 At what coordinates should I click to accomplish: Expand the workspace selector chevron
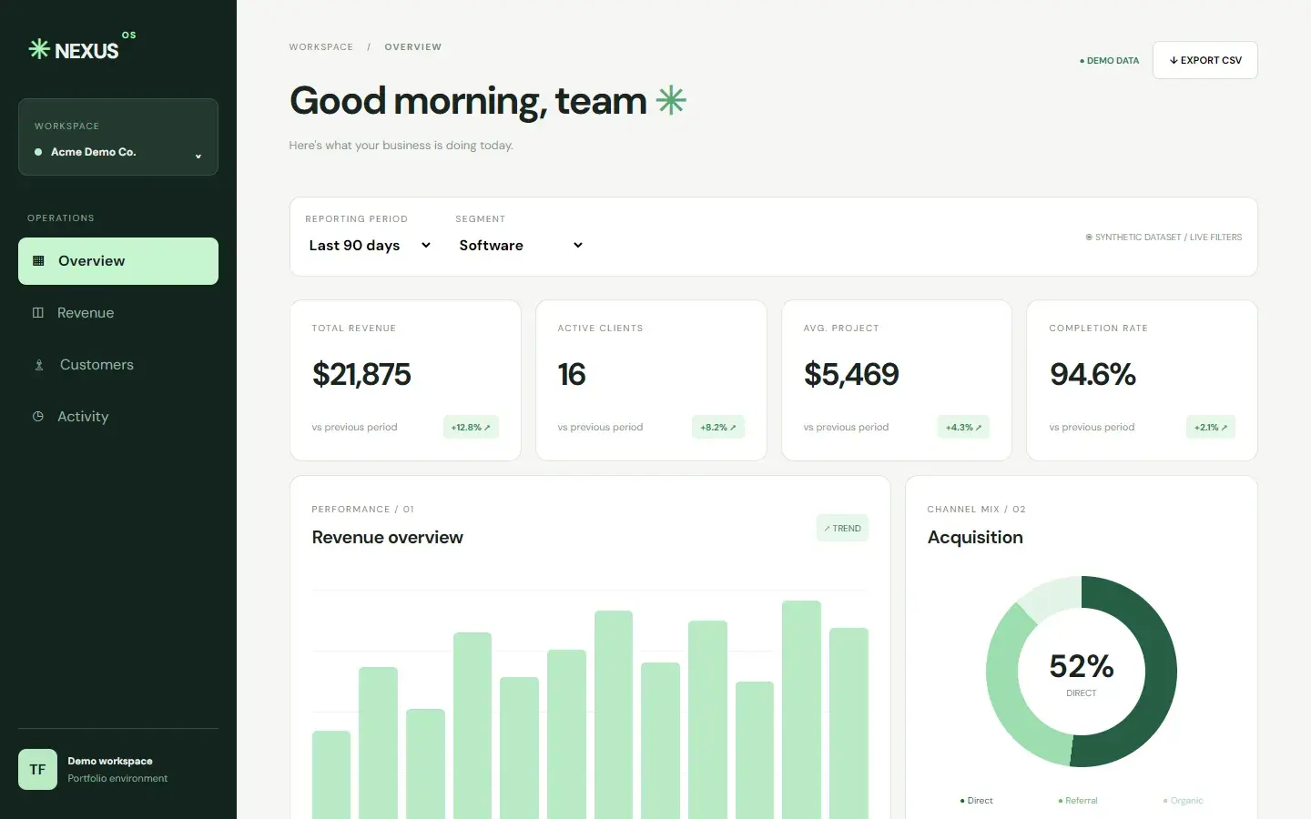click(x=198, y=156)
